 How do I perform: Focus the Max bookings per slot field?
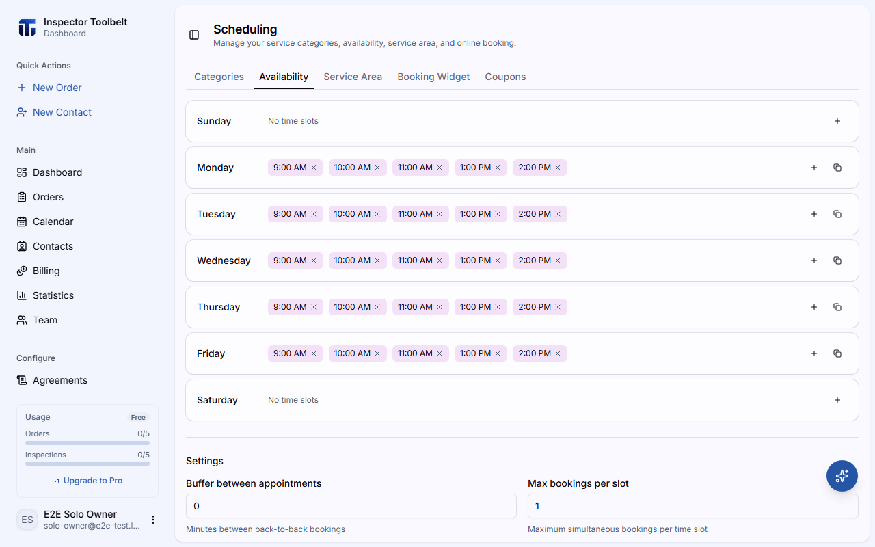(x=693, y=506)
